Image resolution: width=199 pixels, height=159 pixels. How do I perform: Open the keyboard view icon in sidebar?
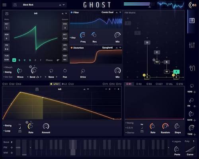click(x=192, y=21)
